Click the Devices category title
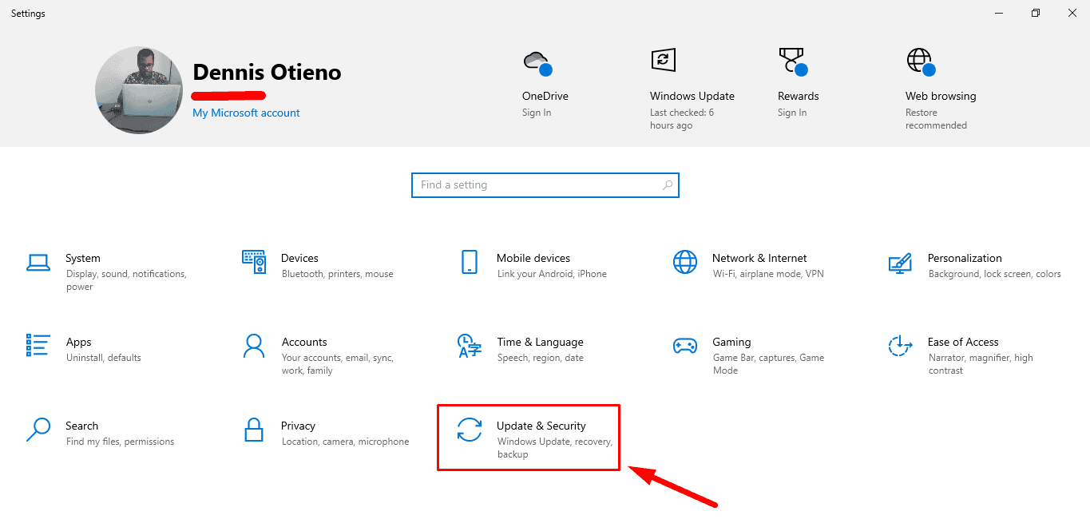The height and width of the screenshot is (531, 1090). click(299, 258)
